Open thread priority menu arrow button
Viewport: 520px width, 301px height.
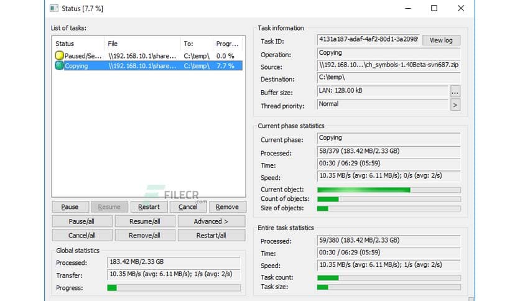(455, 104)
